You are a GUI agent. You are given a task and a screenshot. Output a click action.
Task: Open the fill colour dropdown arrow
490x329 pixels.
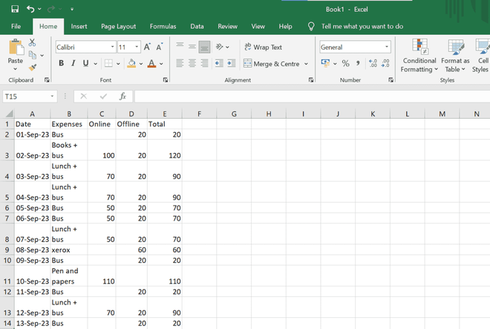click(x=141, y=64)
